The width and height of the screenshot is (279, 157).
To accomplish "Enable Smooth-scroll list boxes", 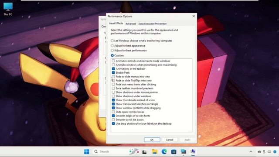I will pyautogui.click(x=113, y=119).
